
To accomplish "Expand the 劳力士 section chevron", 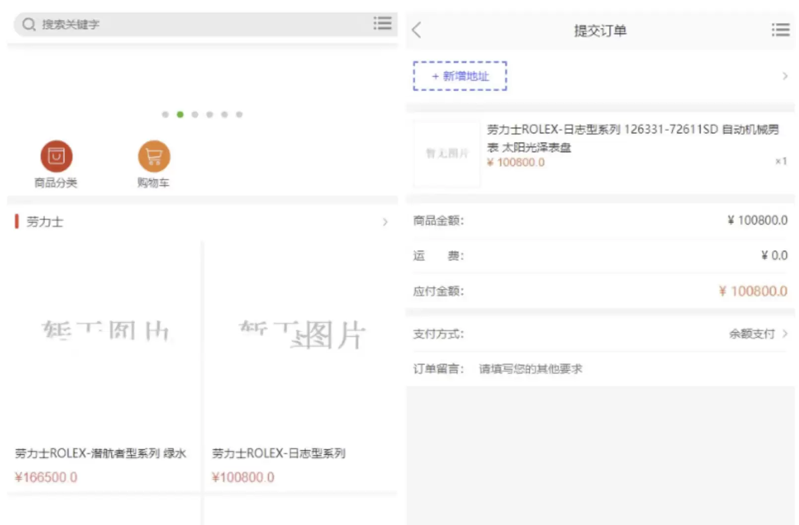I will point(385,222).
